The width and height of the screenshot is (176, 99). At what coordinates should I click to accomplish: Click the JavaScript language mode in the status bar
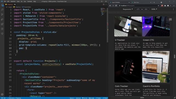pos(78,98)
